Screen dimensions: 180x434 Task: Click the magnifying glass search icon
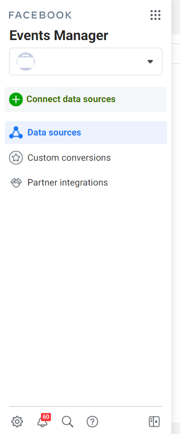pyautogui.click(x=68, y=422)
